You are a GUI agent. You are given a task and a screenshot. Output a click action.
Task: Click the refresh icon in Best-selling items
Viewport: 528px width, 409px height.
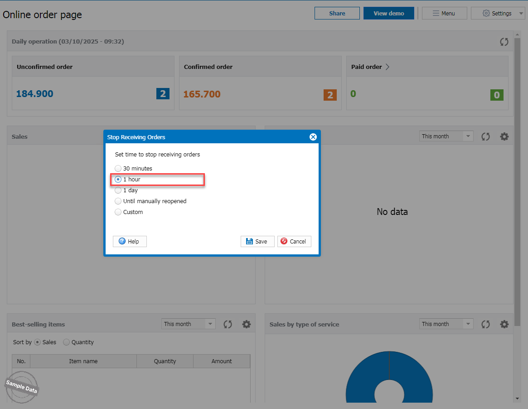[228, 324]
